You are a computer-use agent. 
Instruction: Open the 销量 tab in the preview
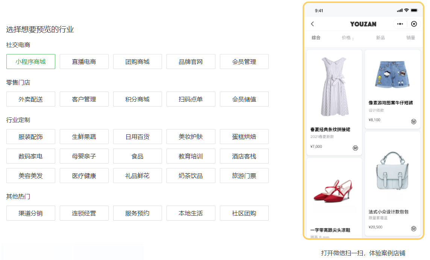[x=410, y=38]
